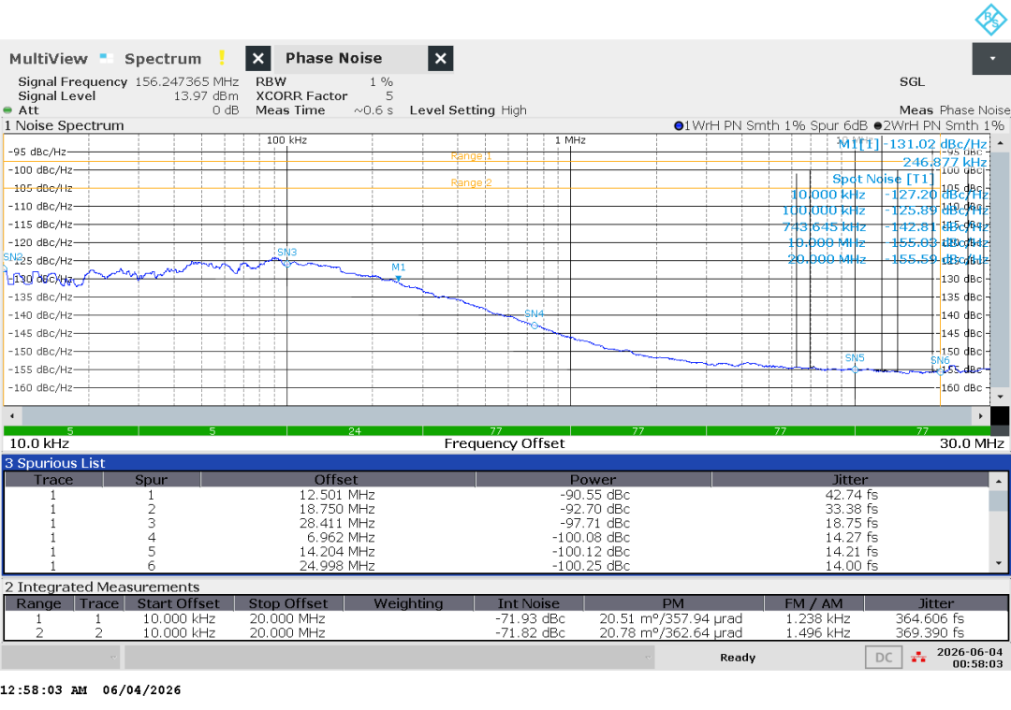Click the 13.97 dBm signal level value
Screen dimensions: 1011x710
[x=206, y=96]
